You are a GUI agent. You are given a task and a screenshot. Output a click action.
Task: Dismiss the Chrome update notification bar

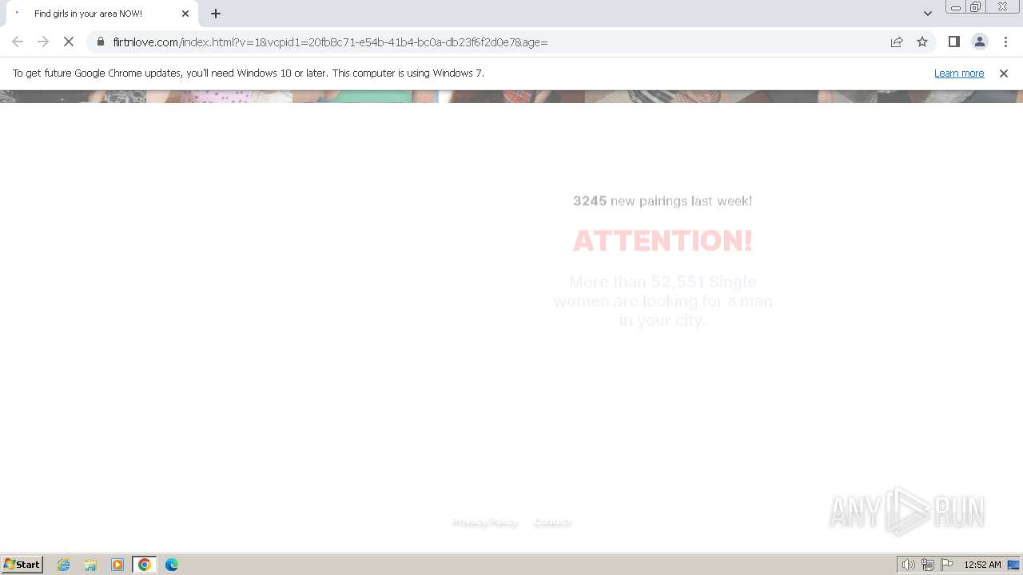point(1004,73)
